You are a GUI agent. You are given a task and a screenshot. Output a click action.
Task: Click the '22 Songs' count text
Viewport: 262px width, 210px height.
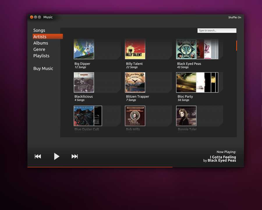point(132,67)
